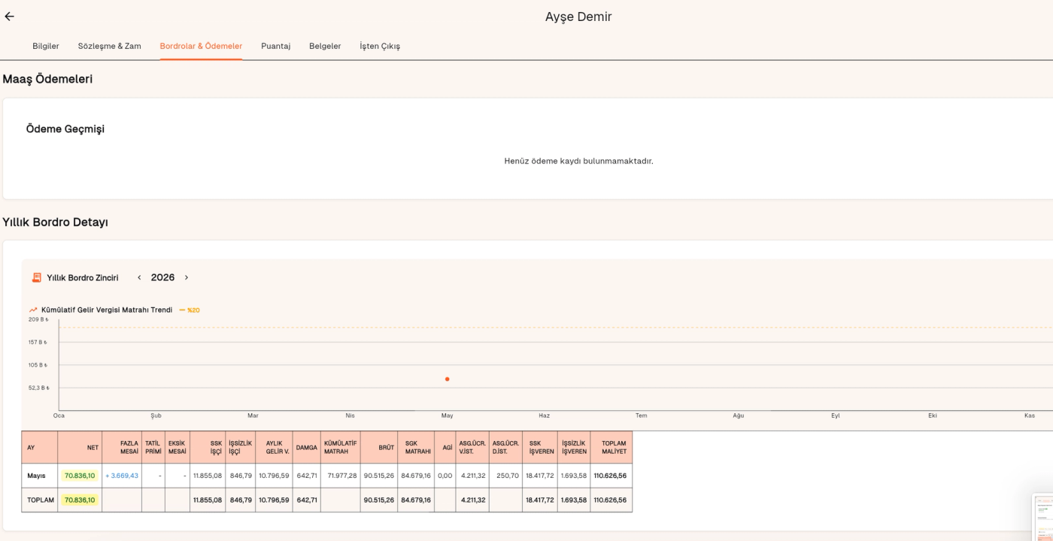The height and width of the screenshot is (541, 1053).
Task: Click the TOPLAM row label
Action: tap(41, 500)
